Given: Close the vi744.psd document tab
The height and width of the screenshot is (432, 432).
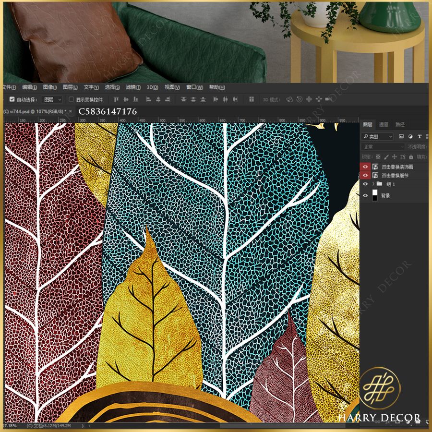Looking at the screenshot, I should tap(71, 111).
